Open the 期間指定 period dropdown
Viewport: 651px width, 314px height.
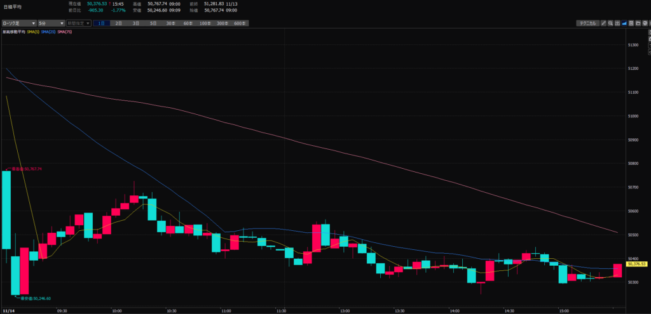[78, 23]
